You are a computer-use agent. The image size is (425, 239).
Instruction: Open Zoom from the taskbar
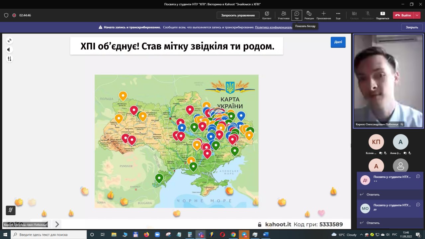tap(157, 235)
